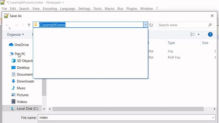Open the Tools menu
The width and height of the screenshot is (219, 123).
98,9
